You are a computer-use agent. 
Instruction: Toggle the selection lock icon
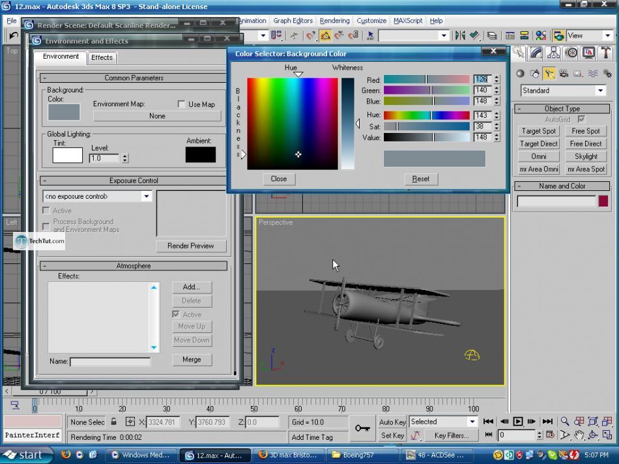pos(113,422)
